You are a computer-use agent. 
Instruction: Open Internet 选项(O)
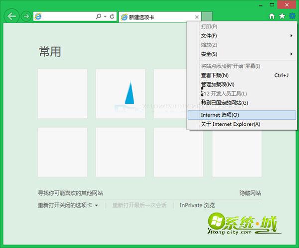click(242, 115)
